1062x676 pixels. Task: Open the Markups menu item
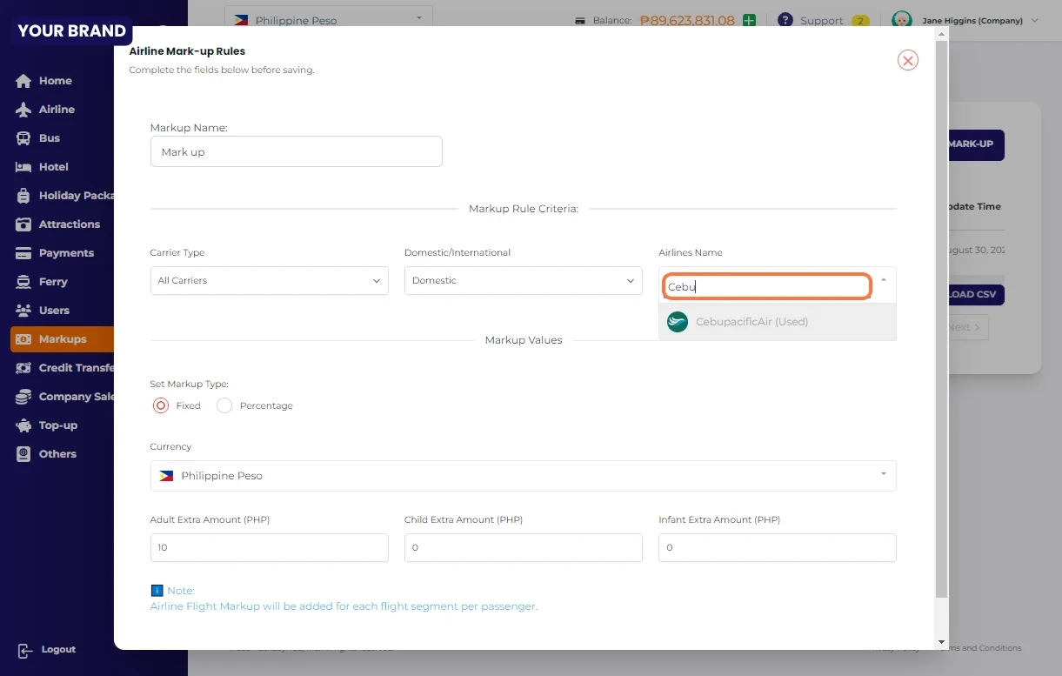click(x=62, y=339)
